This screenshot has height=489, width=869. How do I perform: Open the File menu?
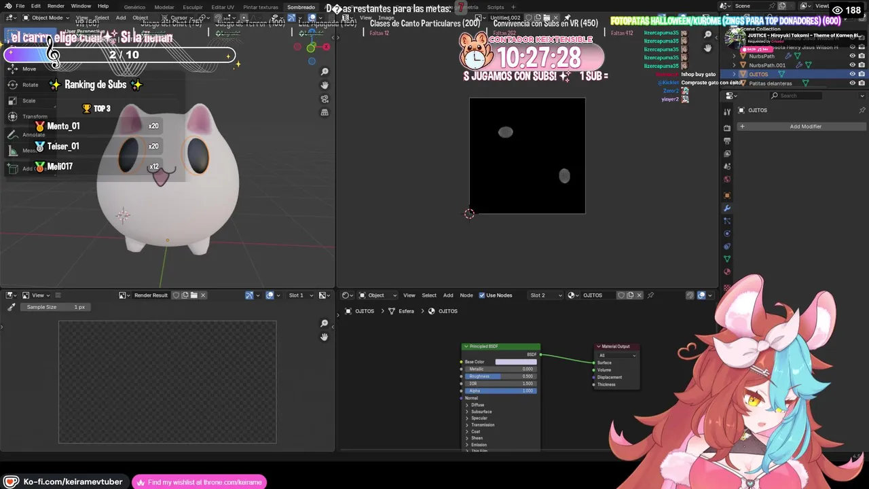(20, 6)
